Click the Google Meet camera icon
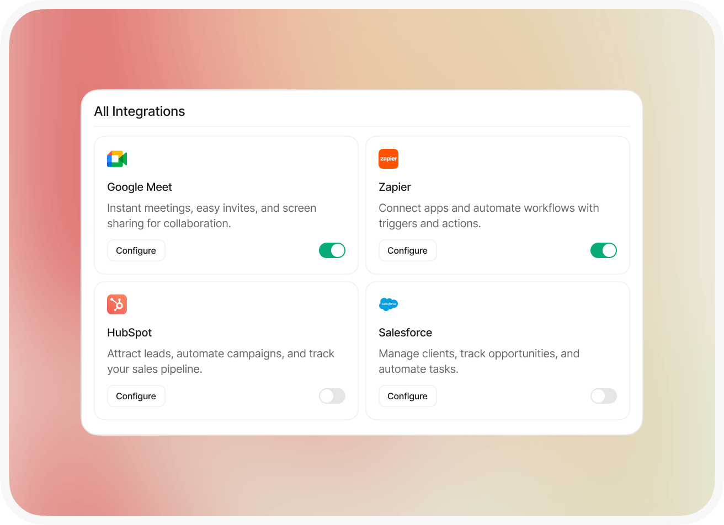724x525 pixels. [117, 159]
